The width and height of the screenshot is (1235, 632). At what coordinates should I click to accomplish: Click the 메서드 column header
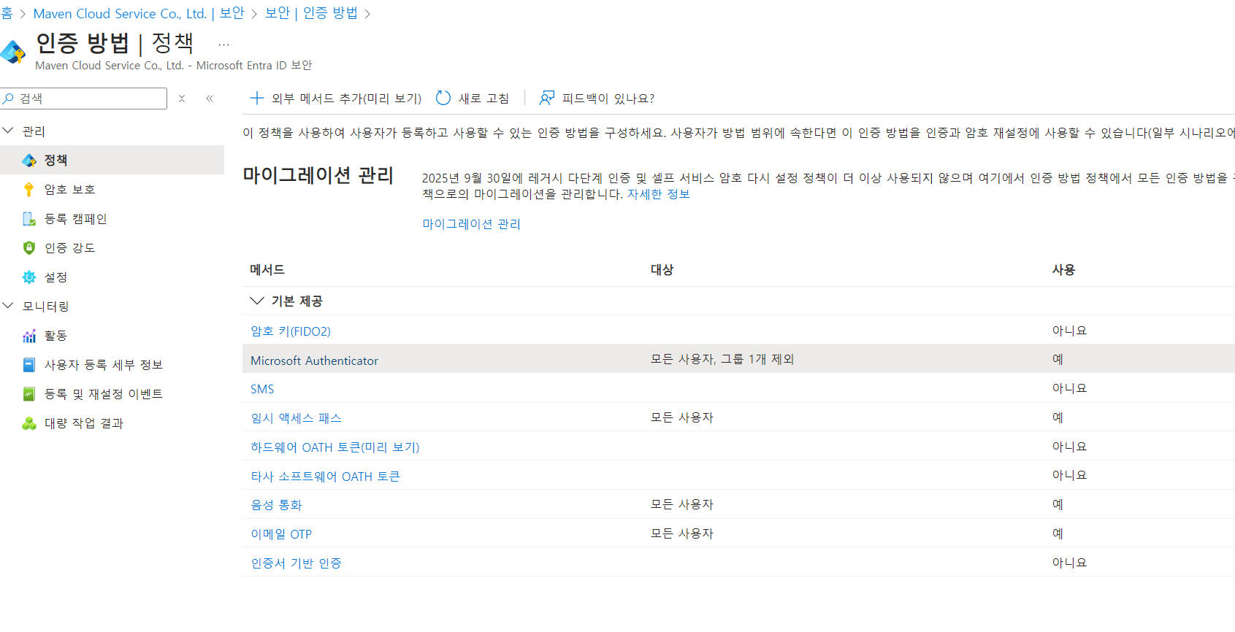point(267,270)
